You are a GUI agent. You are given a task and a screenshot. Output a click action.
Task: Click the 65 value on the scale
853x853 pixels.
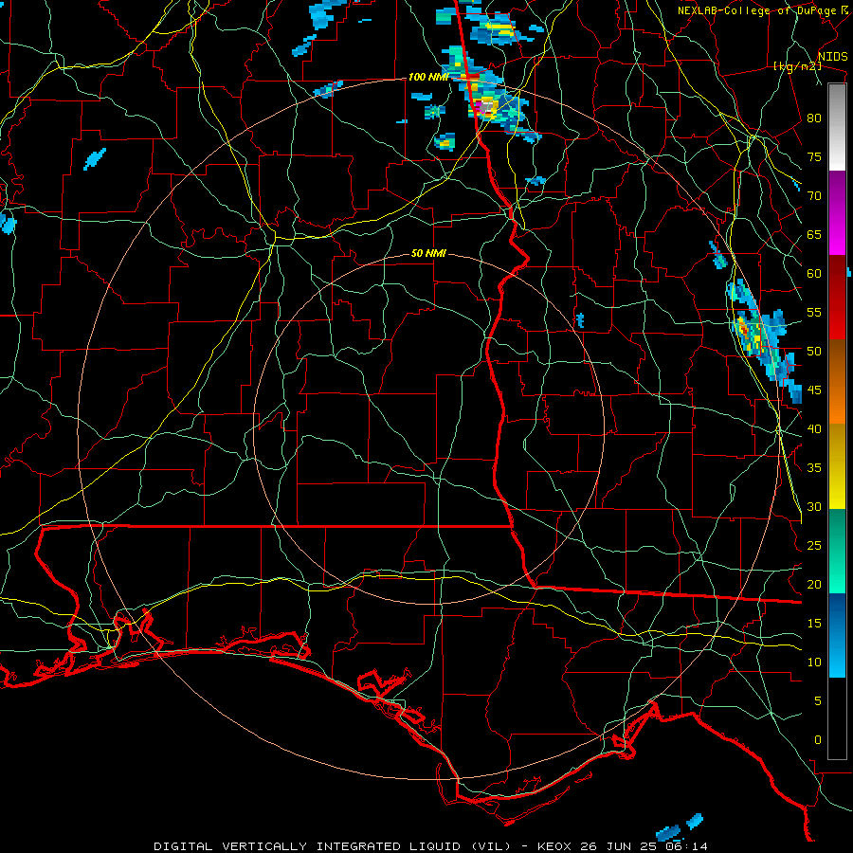coord(814,235)
